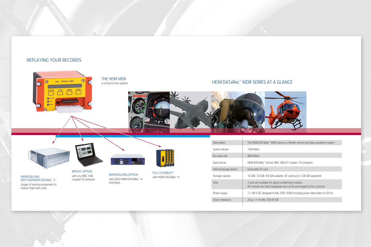
Task: Click "with any IRIG 106 chapter10 software" text
Action: pos(83,178)
